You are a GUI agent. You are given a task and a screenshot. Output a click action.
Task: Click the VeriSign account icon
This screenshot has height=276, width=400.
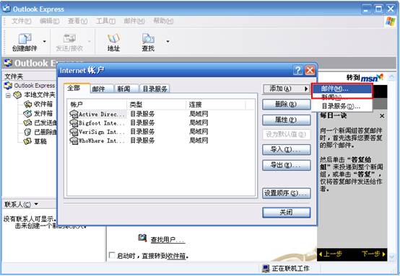(74, 132)
